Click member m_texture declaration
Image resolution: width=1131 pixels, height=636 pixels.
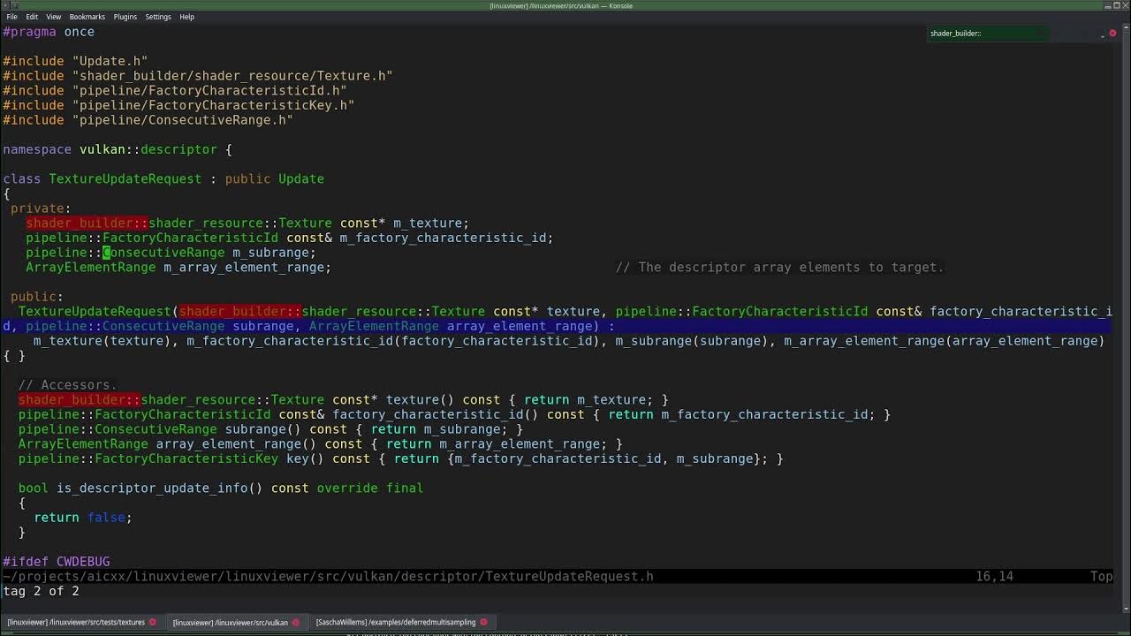[247, 223]
